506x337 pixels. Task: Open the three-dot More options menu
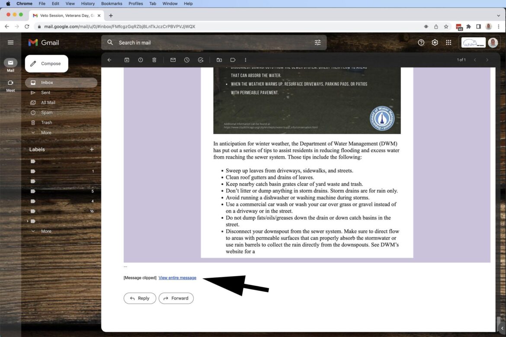tap(246, 60)
